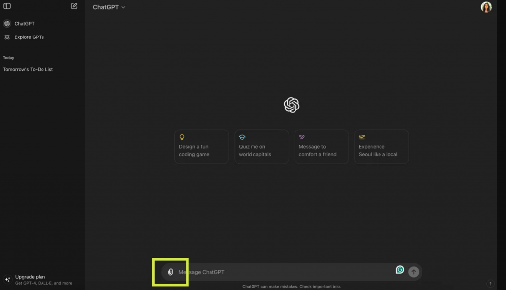Click the Explore GPTs grid icon
This screenshot has height=290, width=506.
(x=7, y=37)
